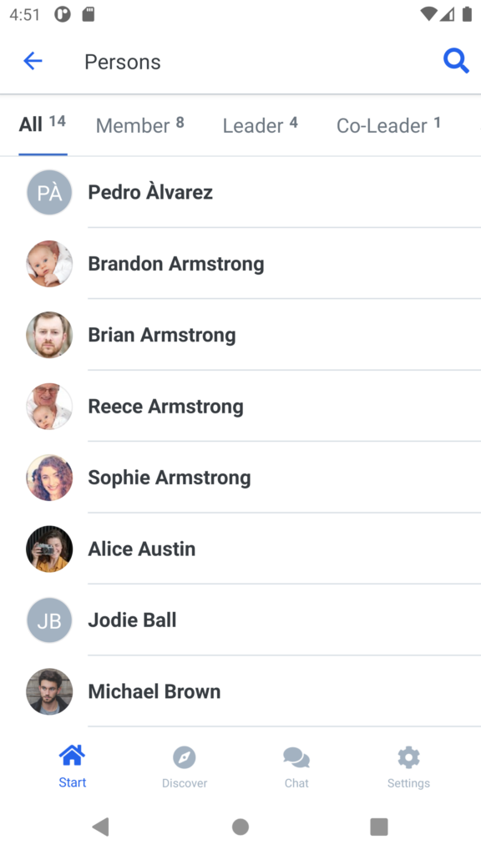Go to the Start home icon

tap(73, 756)
